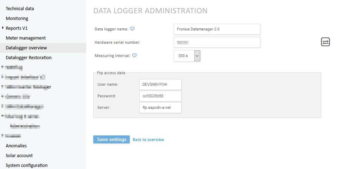356x169 pixels.
Task: Open Datalogger Restoration page
Action: tap(28, 57)
